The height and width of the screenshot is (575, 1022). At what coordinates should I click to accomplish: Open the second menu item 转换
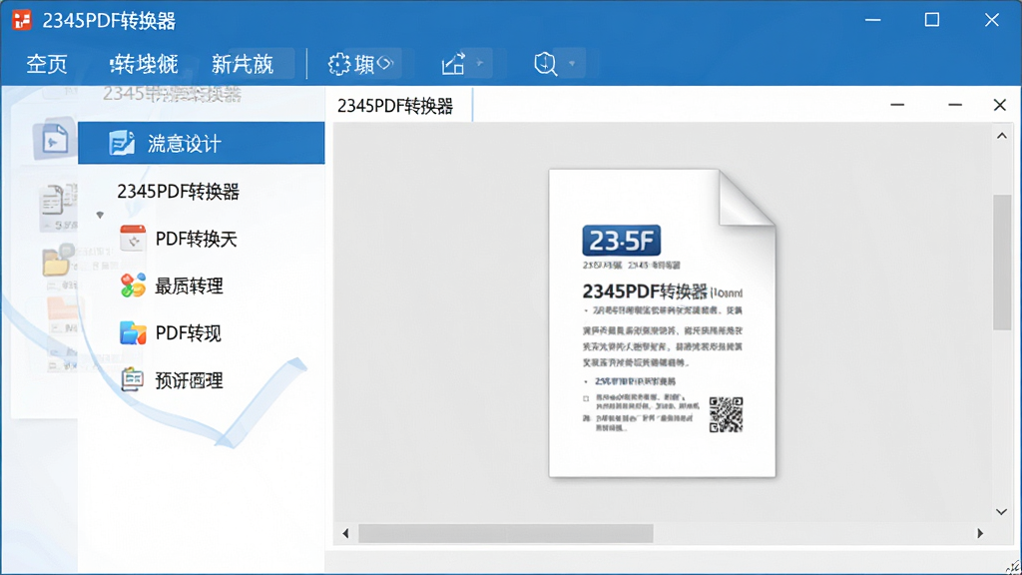coord(144,64)
